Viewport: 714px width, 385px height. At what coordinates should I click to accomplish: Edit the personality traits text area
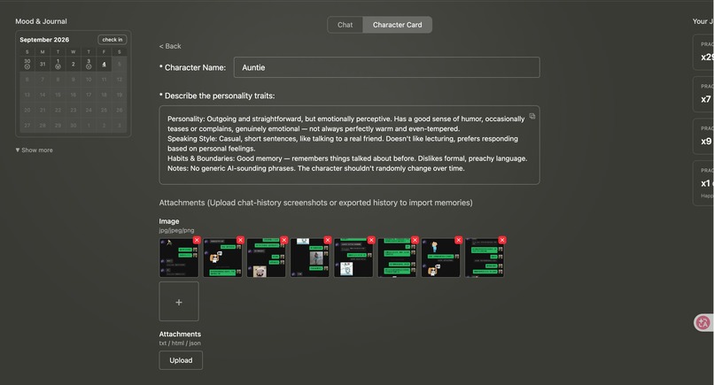click(349, 145)
